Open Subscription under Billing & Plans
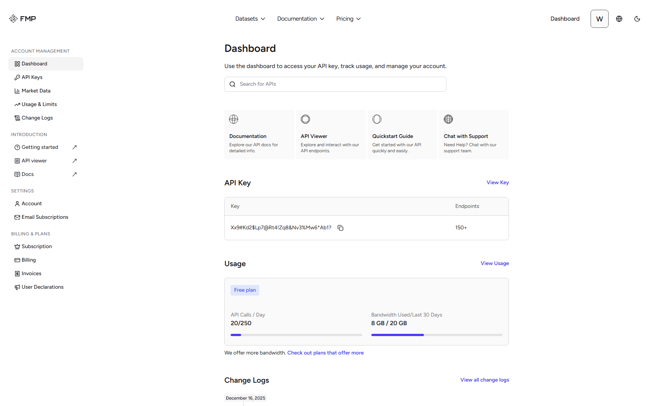This screenshot has width=650, height=406. (46, 247)
